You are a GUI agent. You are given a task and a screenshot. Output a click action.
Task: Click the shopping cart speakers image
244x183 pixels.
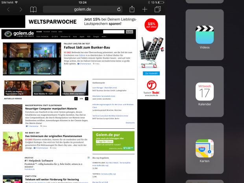[x=152, y=52]
